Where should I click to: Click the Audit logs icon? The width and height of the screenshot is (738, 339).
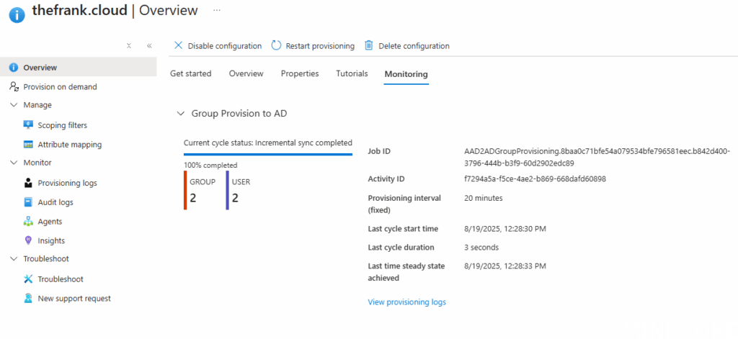point(28,202)
